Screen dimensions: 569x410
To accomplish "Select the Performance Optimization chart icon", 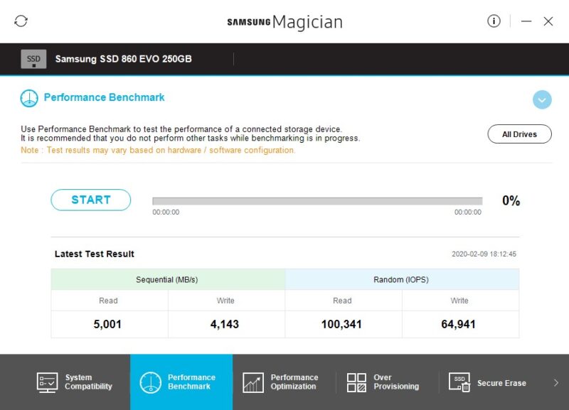I will 253,382.
